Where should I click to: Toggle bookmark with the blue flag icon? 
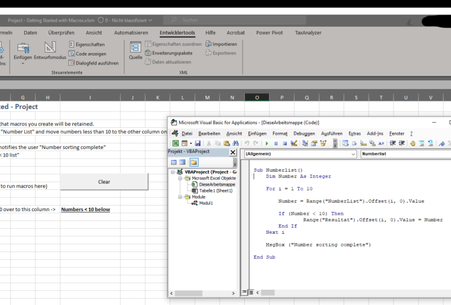click(442, 143)
